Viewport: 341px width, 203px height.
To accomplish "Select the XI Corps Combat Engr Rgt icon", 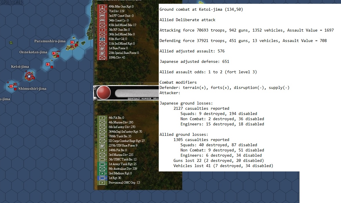I will click(x=102, y=141).
